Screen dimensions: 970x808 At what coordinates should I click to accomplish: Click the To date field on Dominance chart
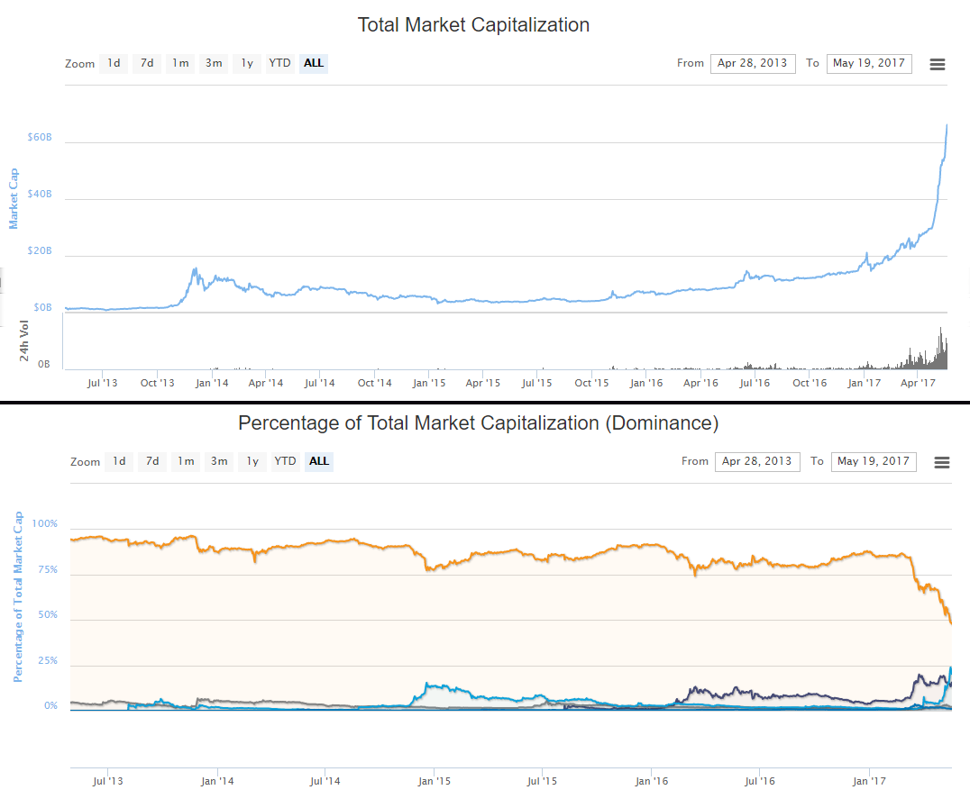[x=874, y=461]
